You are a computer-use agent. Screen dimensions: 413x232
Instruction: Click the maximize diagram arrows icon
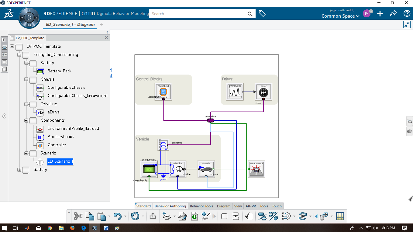point(407,25)
